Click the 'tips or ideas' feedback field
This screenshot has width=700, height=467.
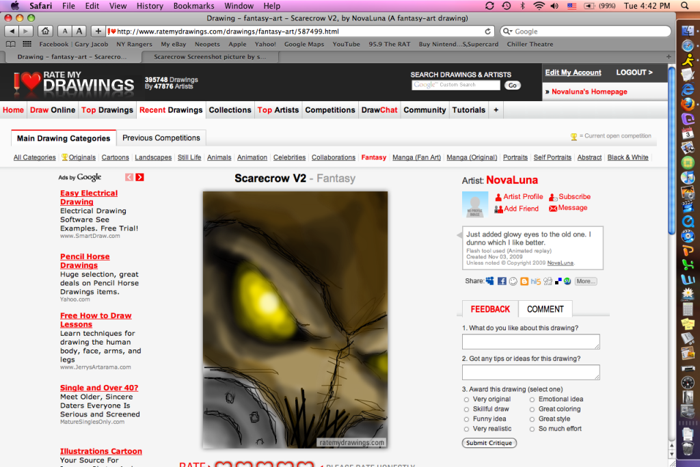[530, 372]
